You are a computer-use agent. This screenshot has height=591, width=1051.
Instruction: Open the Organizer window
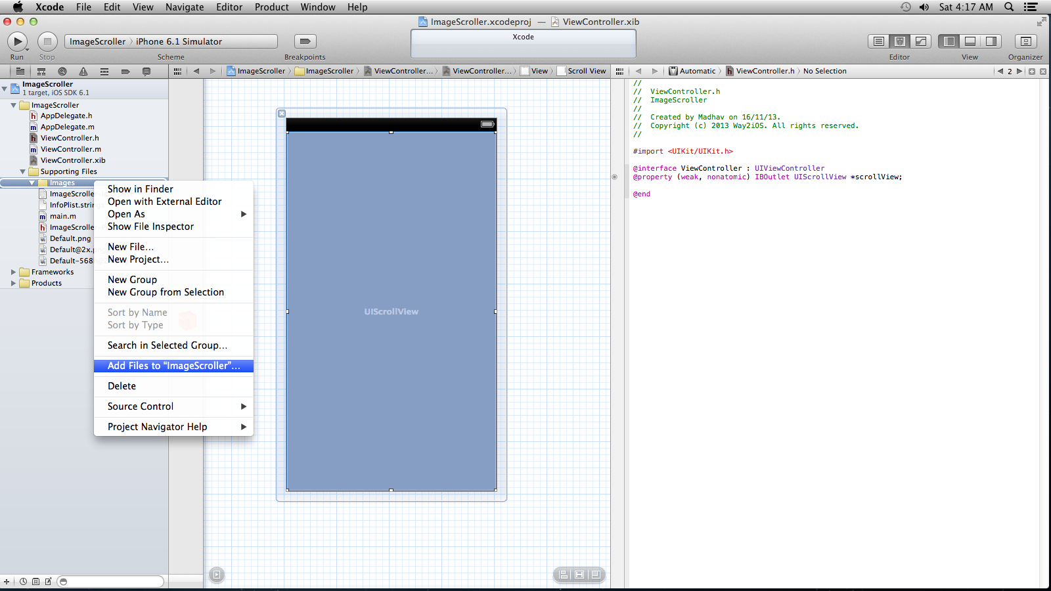click(1025, 41)
